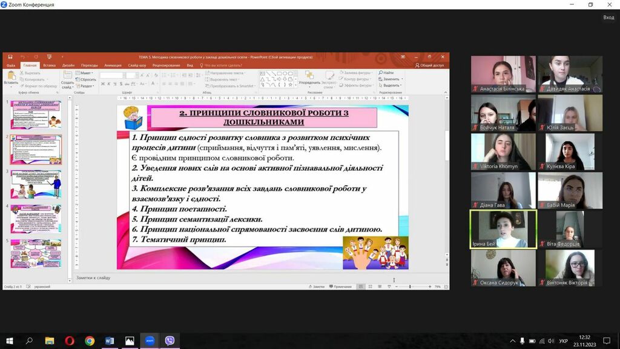Toggle italic К formatting button
The image size is (620, 349).
tap(109, 84)
